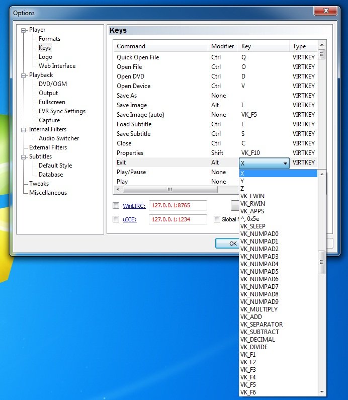Click the WinLIRC address field
The width and height of the screenshot is (348, 400).
point(178,206)
